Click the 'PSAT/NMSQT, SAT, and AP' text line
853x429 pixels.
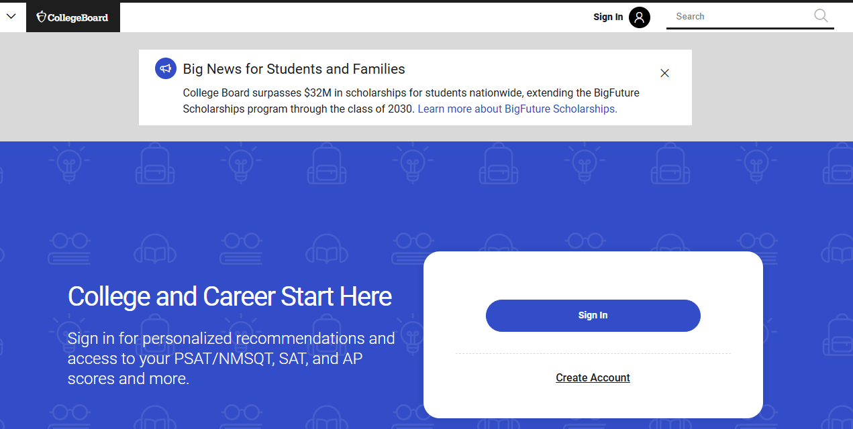(215, 359)
